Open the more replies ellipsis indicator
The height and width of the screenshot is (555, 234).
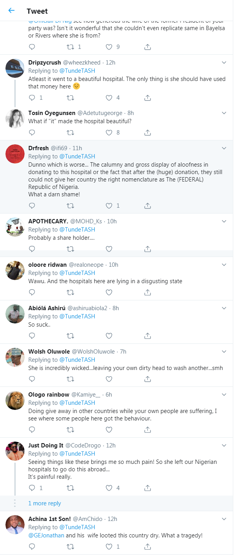(x=15, y=504)
